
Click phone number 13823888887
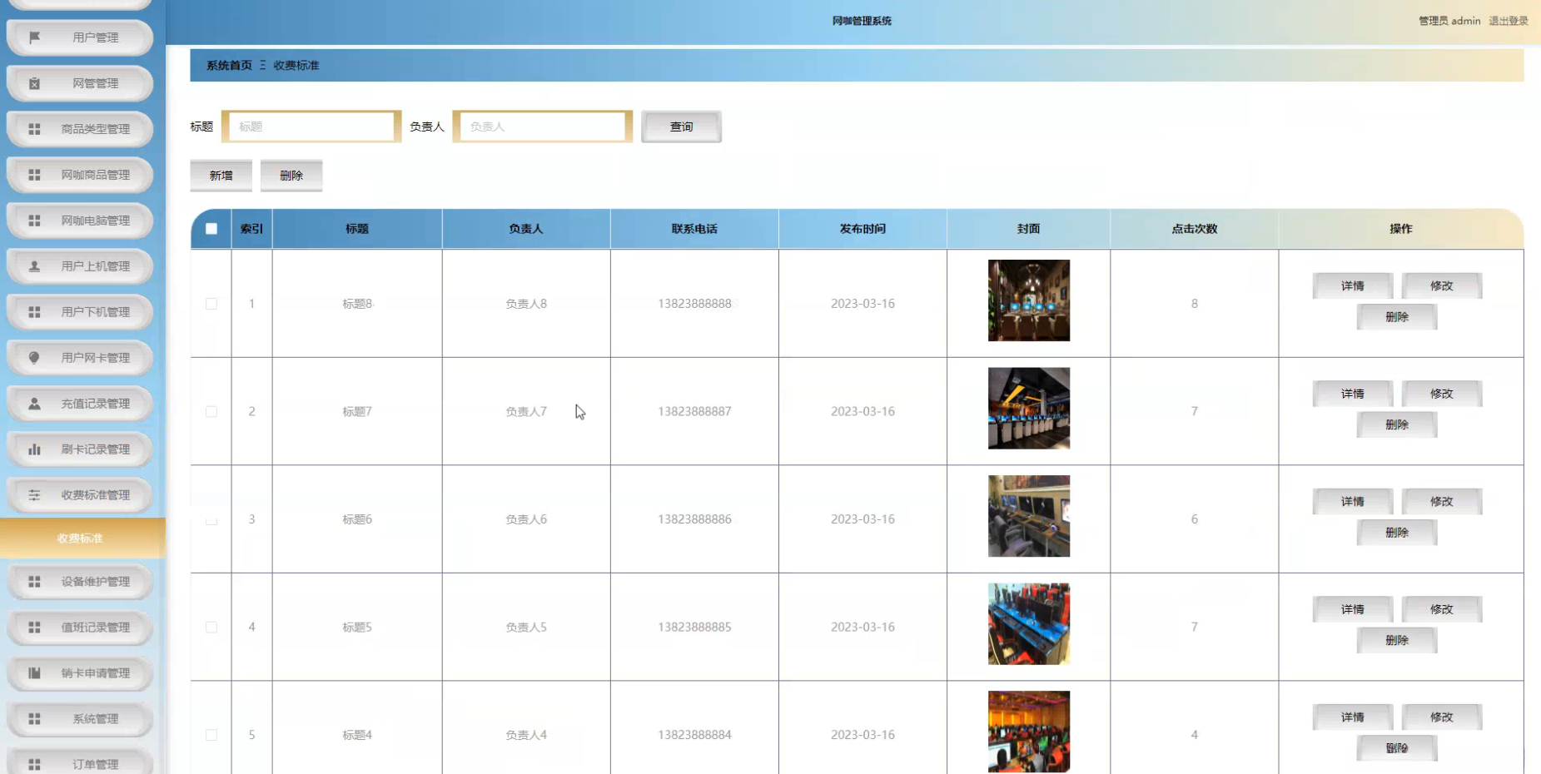click(694, 411)
